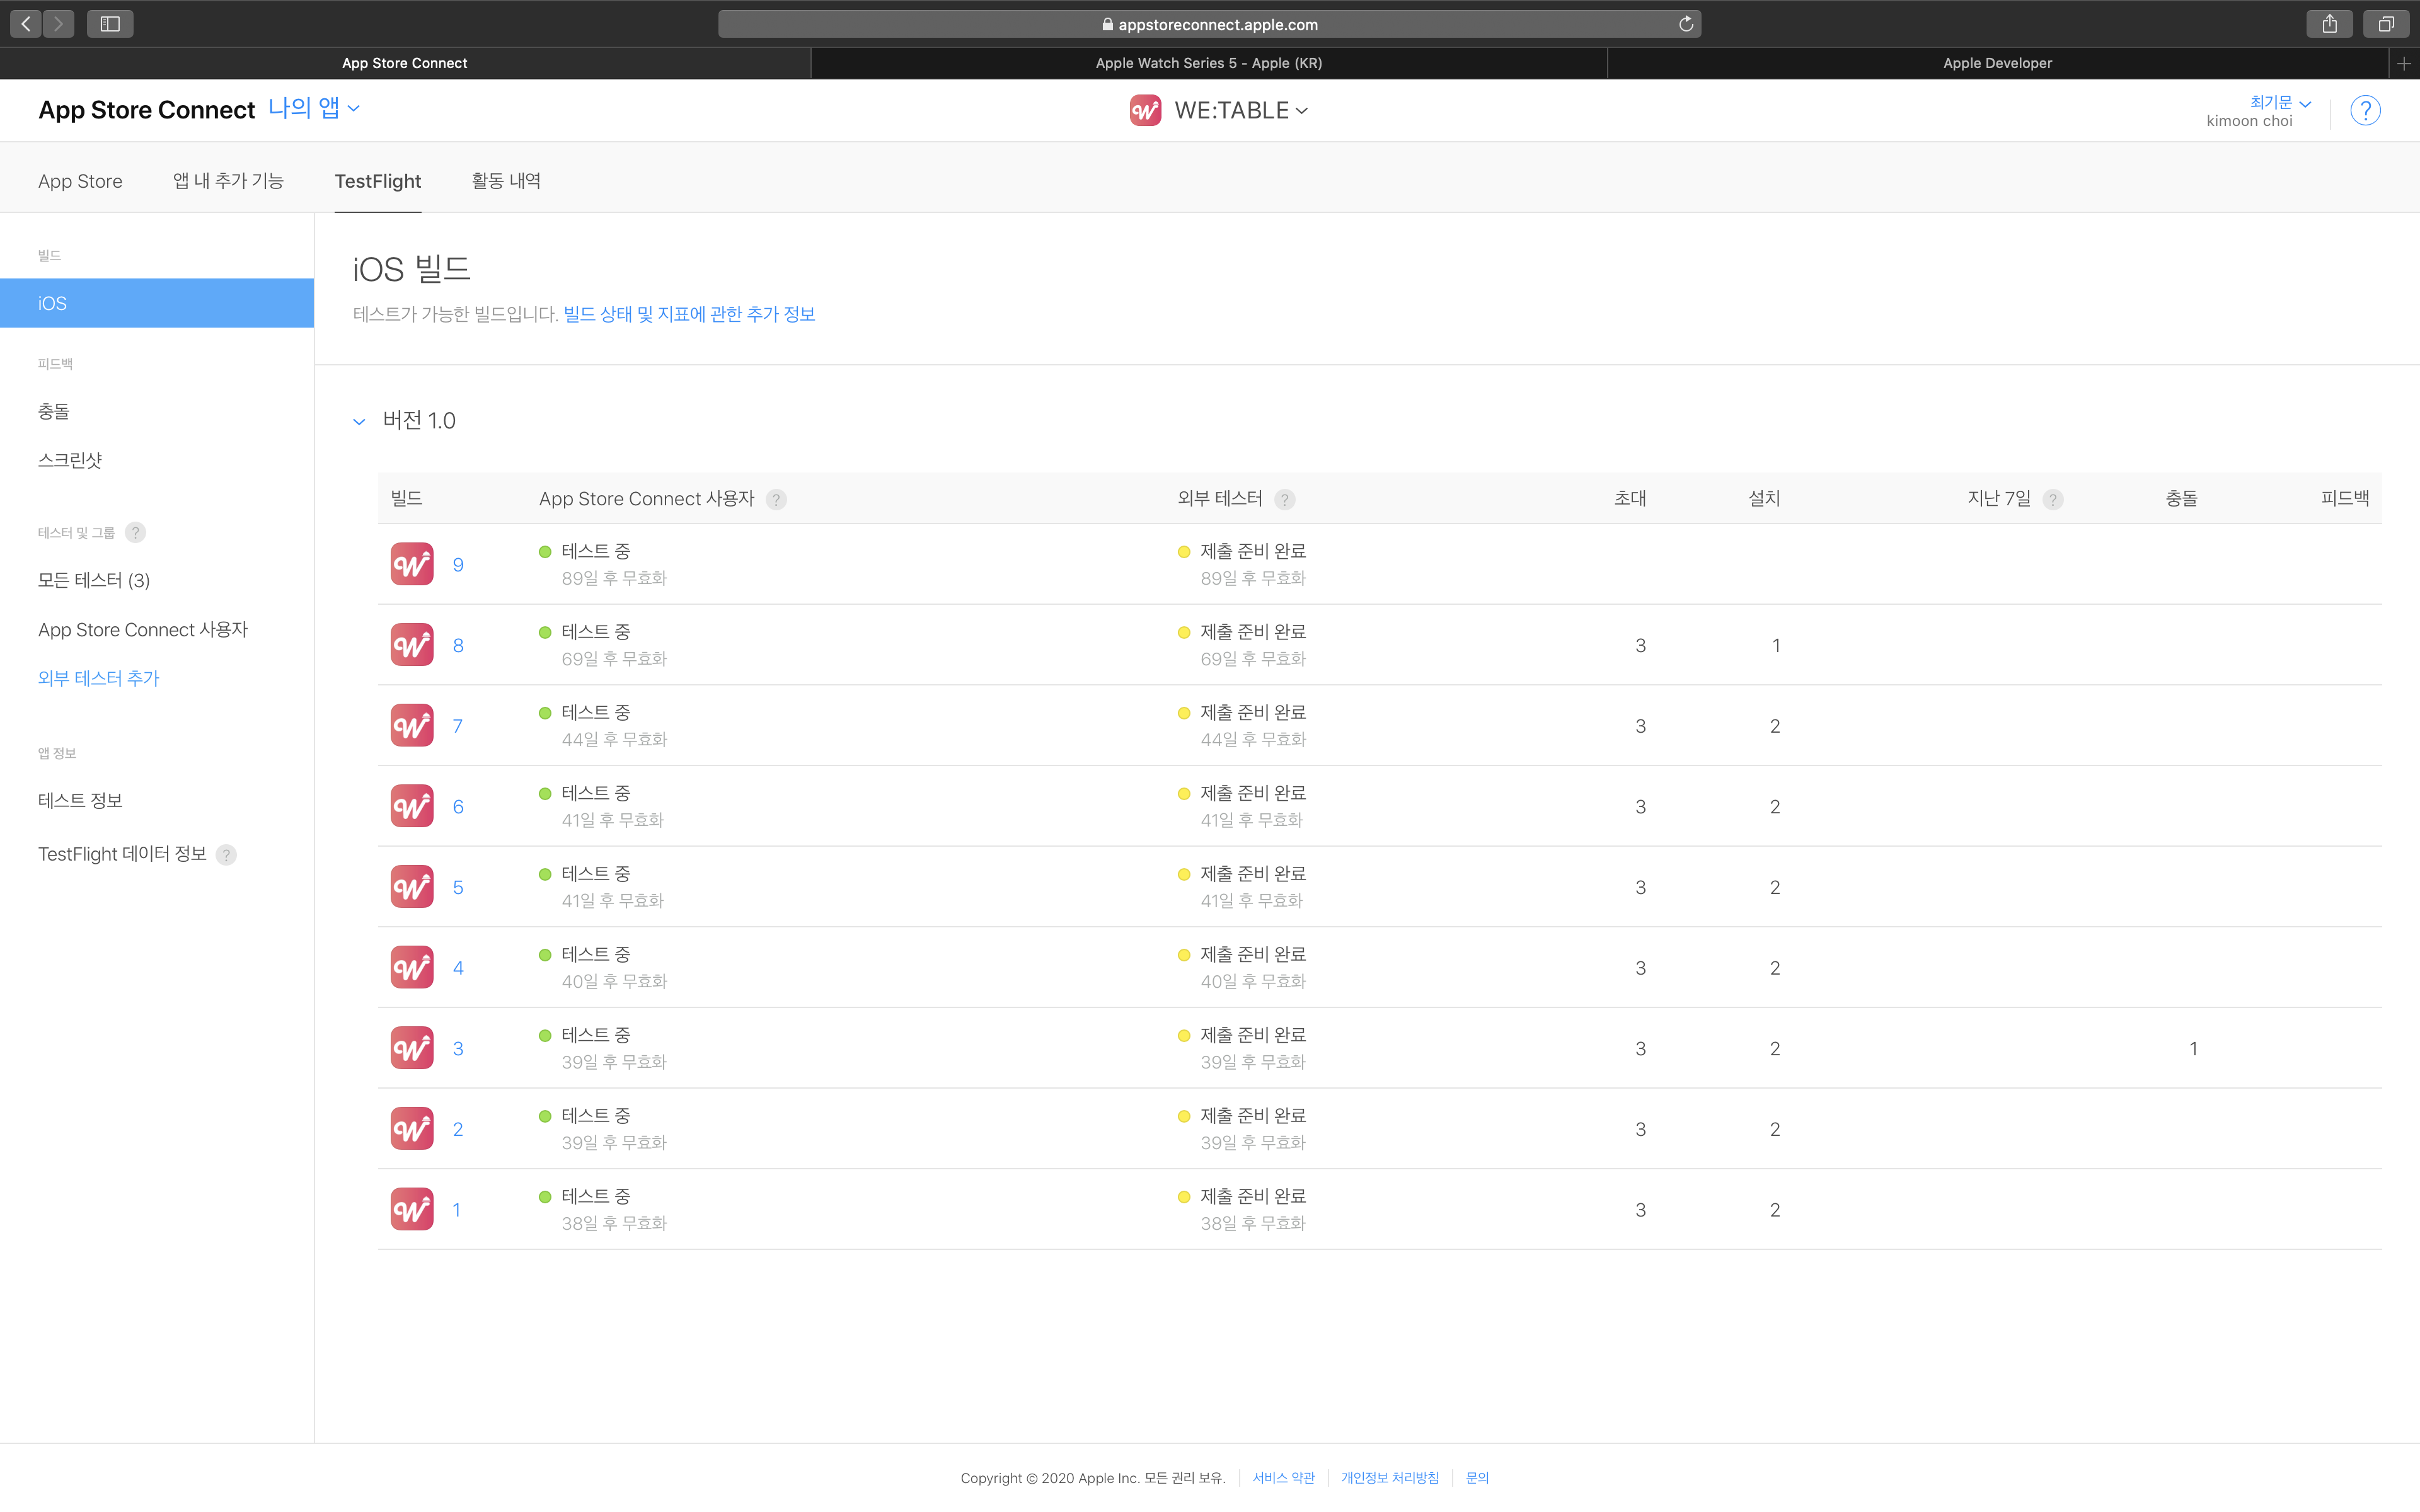This screenshot has height=1512, width=2420.
Task: Open the Apple Developer browser tab
Action: [x=1996, y=63]
